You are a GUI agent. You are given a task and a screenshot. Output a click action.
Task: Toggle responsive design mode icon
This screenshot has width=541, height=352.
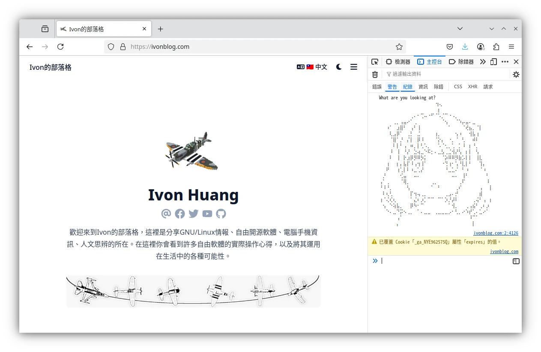click(x=493, y=62)
